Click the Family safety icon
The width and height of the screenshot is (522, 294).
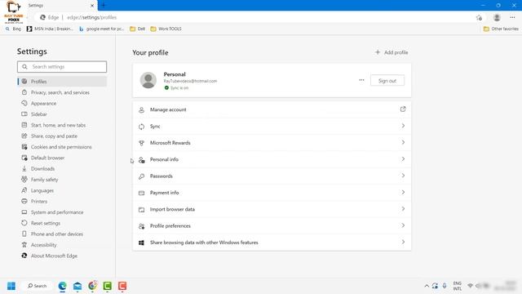pyautogui.click(x=24, y=180)
